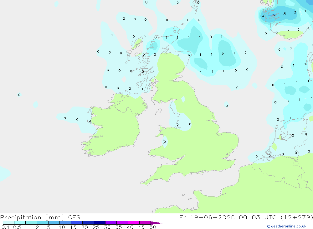Viewport: 313px width, 229px height.
Task: Click the '15' legend scale label
Action: point(73,227)
